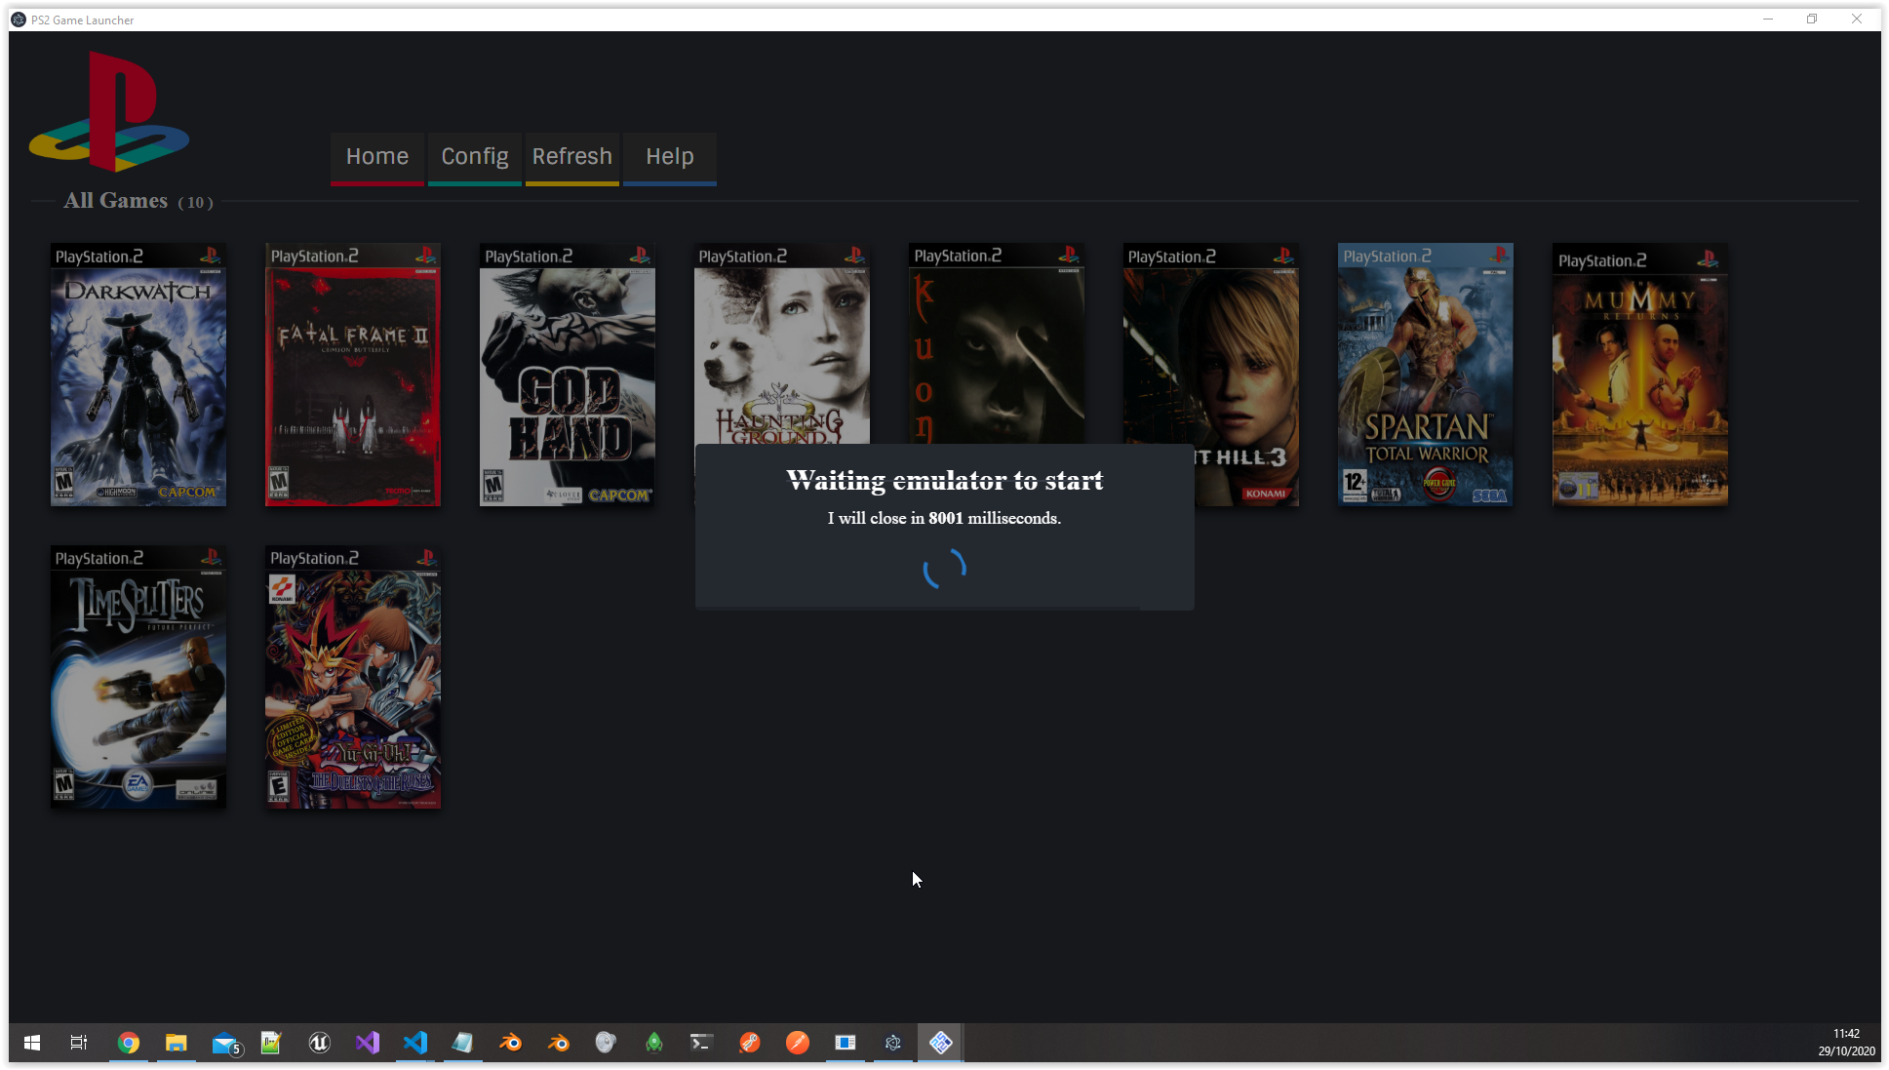Open the Home tab

(x=376, y=157)
